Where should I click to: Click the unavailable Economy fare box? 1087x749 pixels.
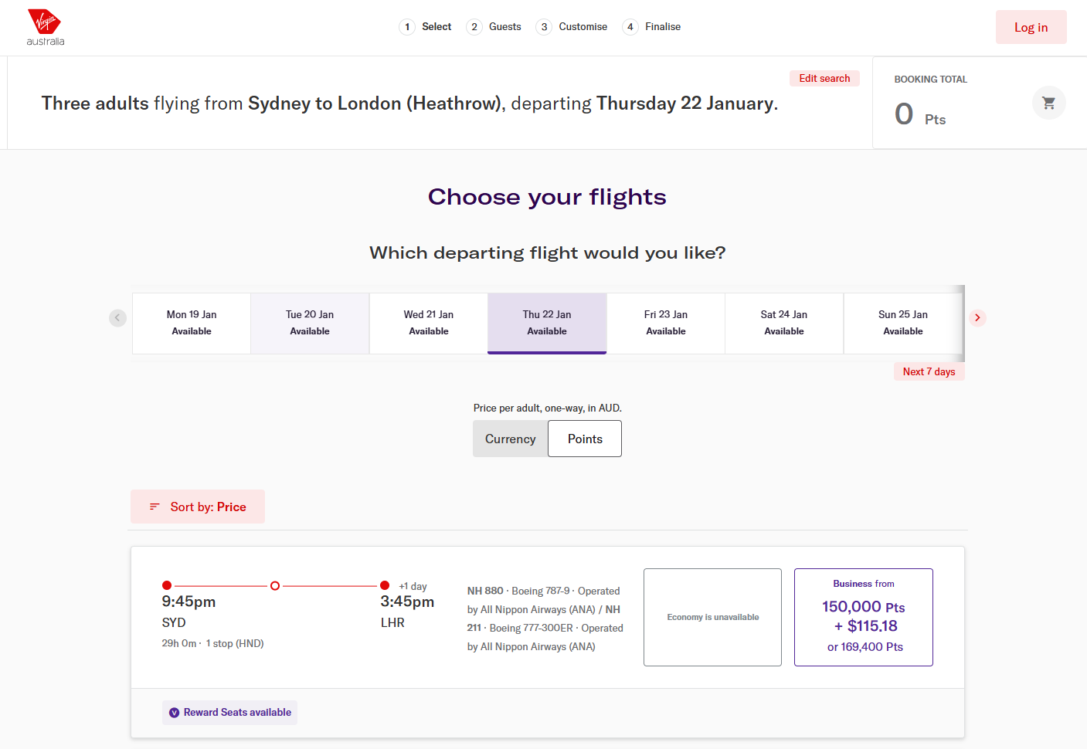tap(712, 617)
